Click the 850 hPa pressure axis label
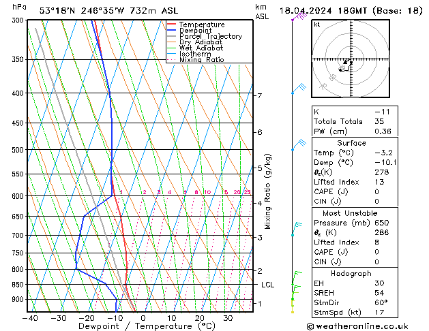Image resolution: width=429 pixels, height=331 pixels. (19, 285)
